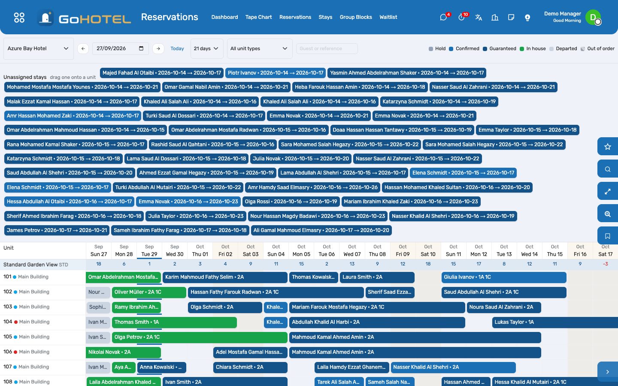
Task: Open the 21 days range dropdown
Action: tap(206, 48)
